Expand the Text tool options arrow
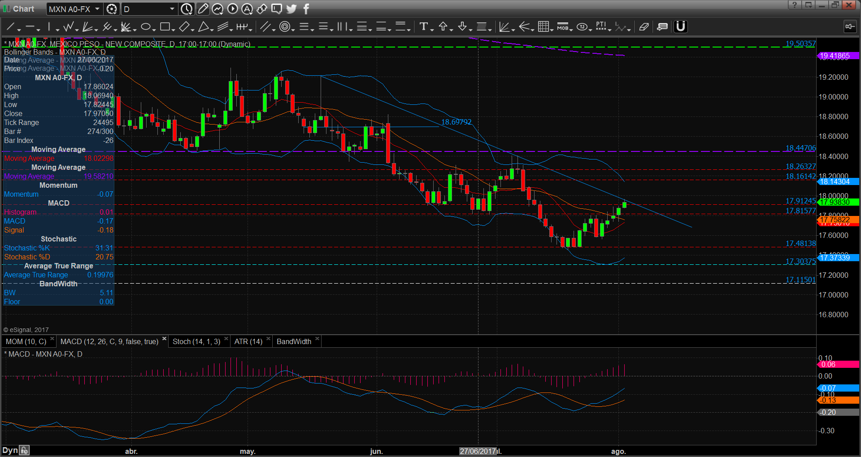 point(432,30)
